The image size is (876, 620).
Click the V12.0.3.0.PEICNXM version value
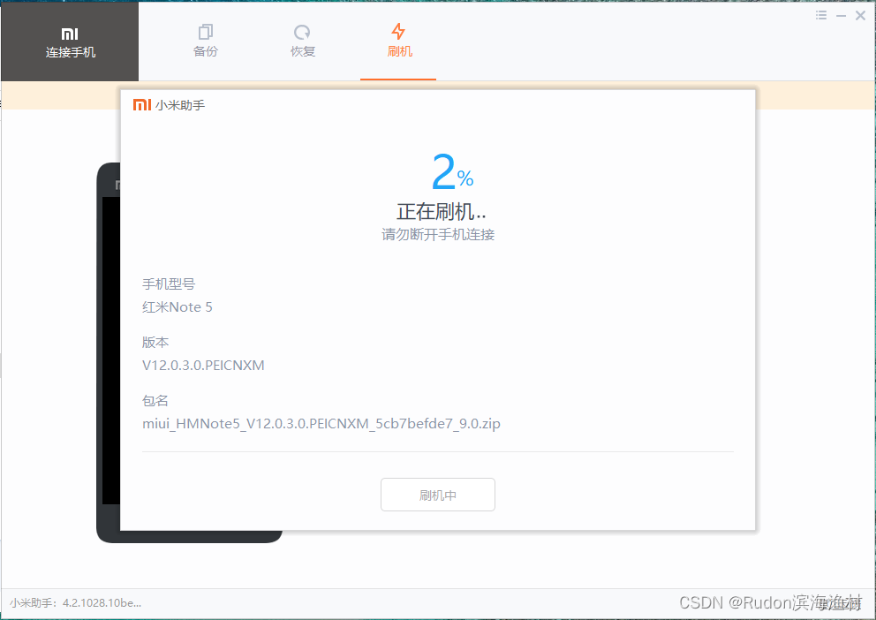coord(203,366)
